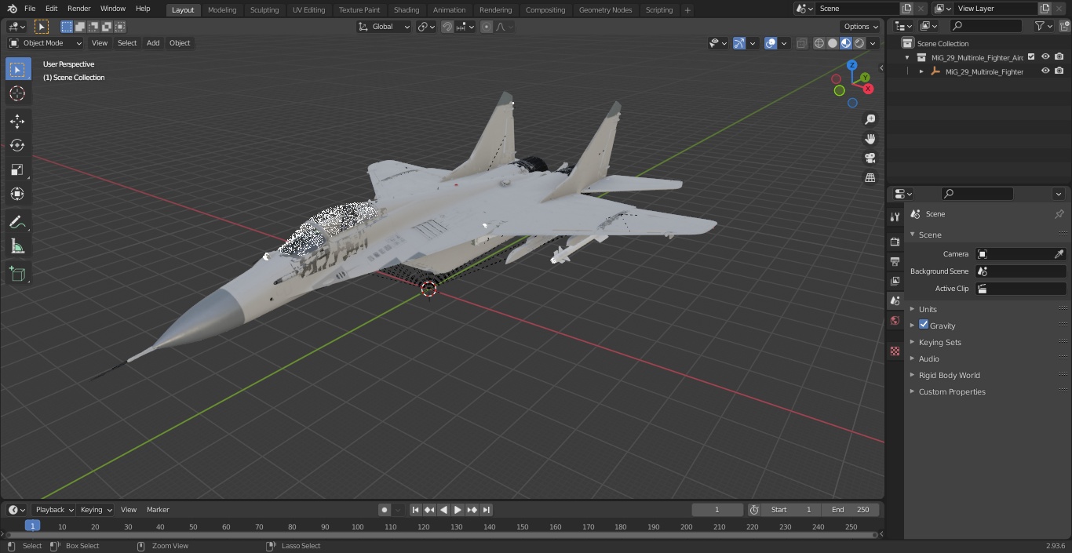Select solid viewport shading
Viewport: 1072px width, 553px height.
click(x=833, y=43)
